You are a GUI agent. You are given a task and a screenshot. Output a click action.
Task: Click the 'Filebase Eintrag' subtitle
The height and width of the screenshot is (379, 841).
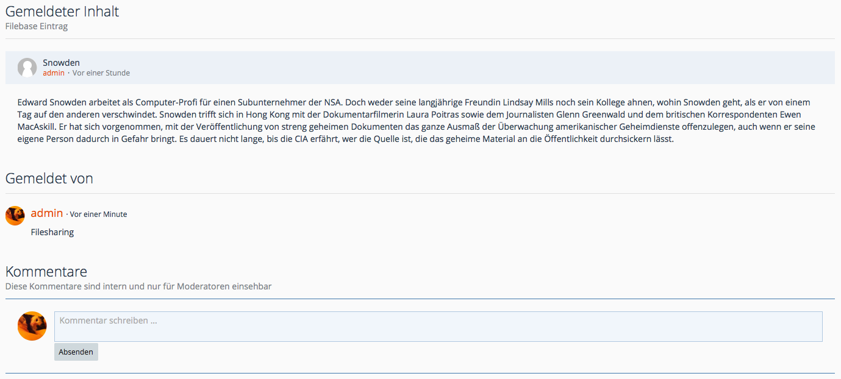37,26
